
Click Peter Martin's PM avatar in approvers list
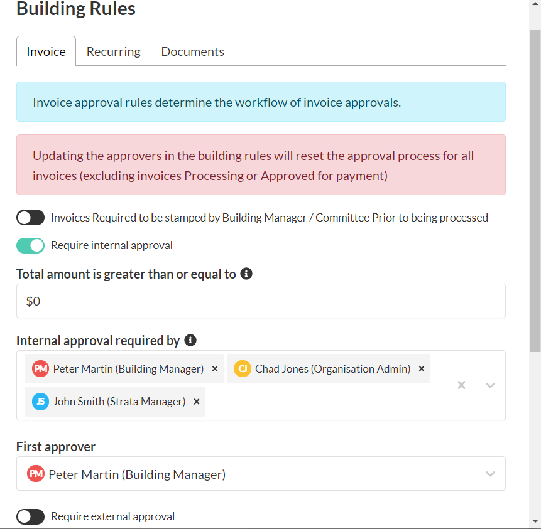40,369
